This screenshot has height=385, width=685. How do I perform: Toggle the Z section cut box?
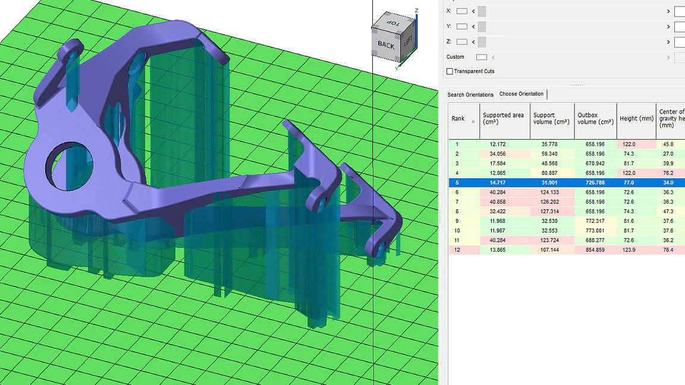pos(462,42)
